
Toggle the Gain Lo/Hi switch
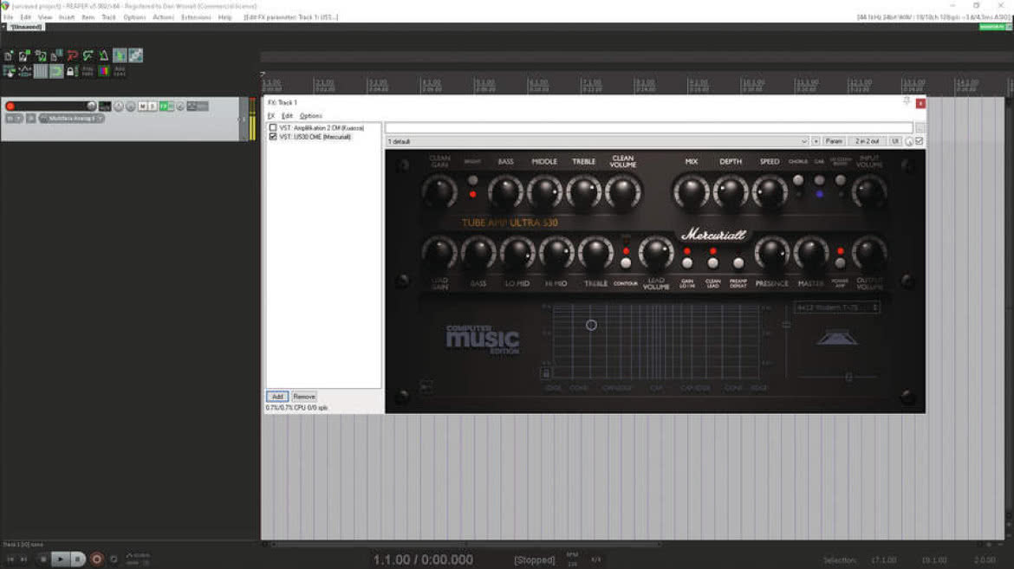pyautogui.click(x=686, y=263)
